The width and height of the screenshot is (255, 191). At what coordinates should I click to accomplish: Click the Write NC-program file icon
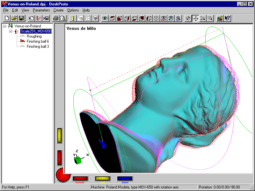46,18
